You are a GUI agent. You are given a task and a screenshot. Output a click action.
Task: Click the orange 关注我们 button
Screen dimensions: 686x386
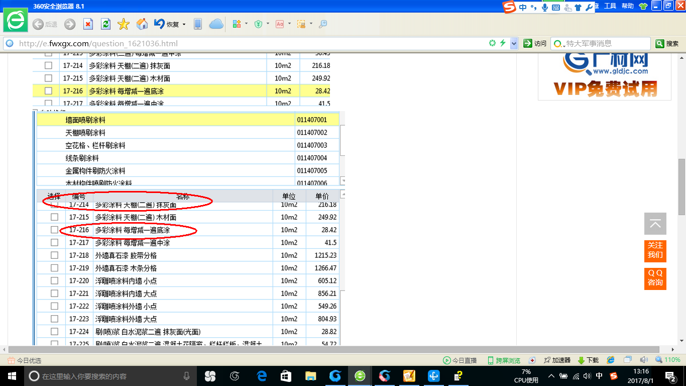(655, 250)
